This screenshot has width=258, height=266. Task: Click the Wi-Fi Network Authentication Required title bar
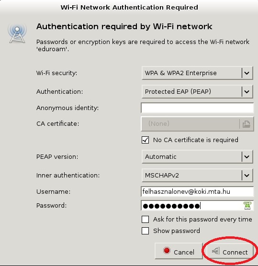[x=129, y=8]
